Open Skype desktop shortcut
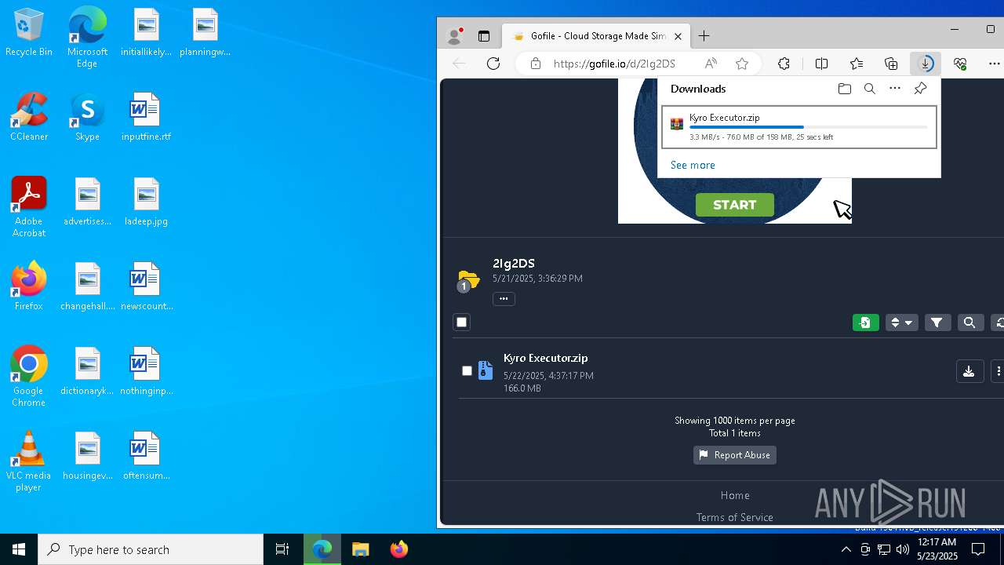This screenshot has width=1004, height=565. click(87, 117)
